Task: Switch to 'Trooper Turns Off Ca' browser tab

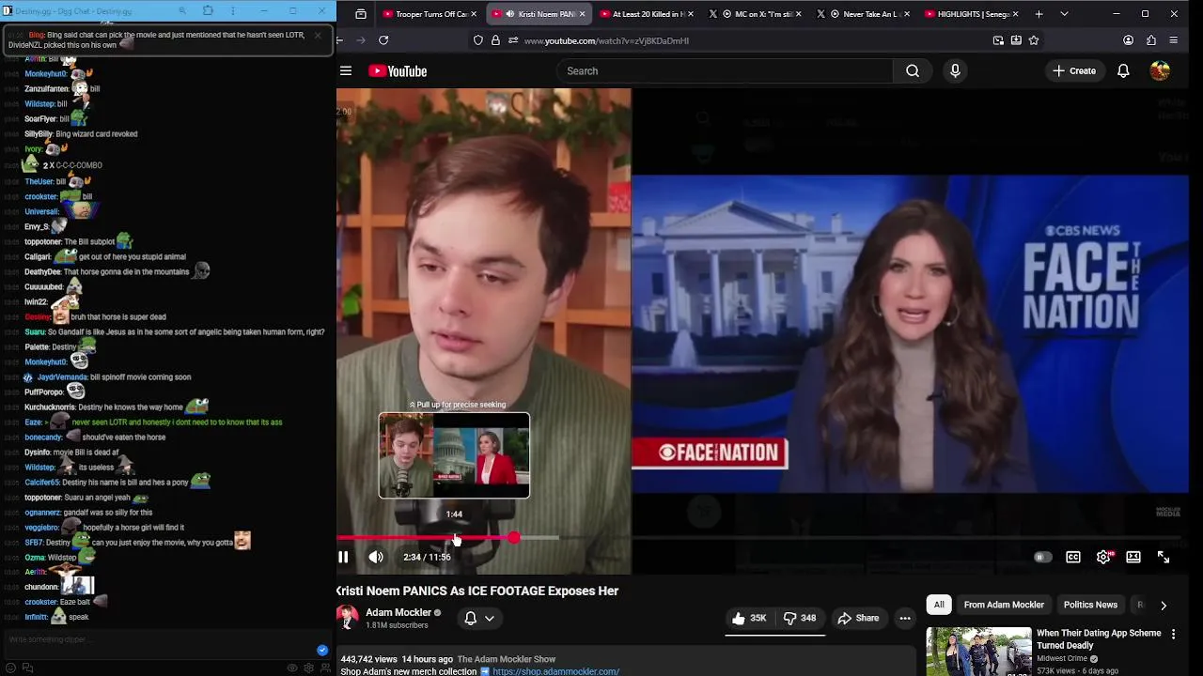Action: click(430, 14)
